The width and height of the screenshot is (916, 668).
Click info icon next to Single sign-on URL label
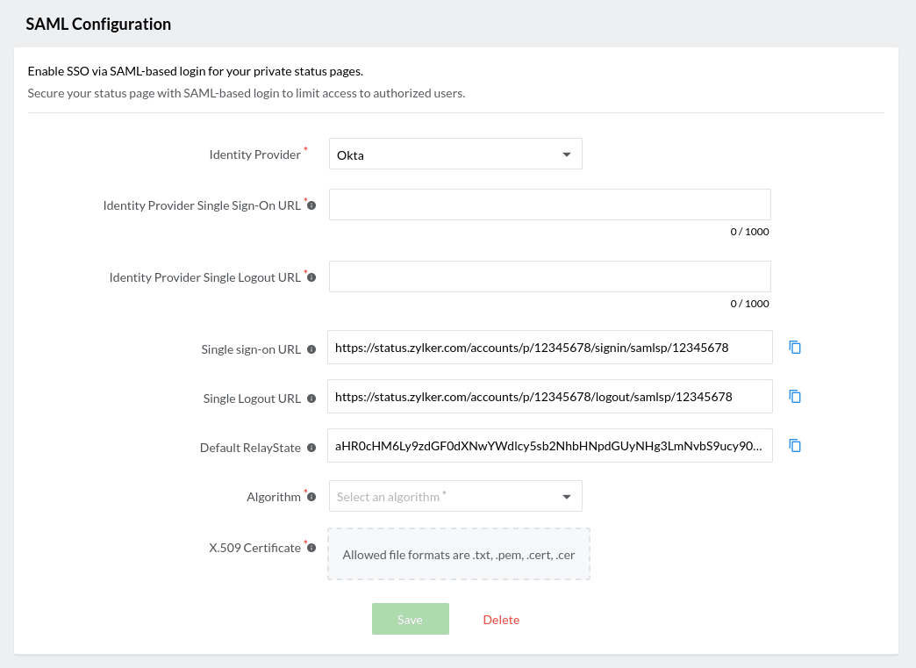point(311,349)
